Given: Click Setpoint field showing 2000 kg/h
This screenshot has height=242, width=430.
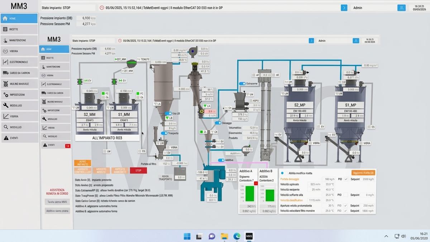Looking at the screenshot, I should tap(368, 179).
